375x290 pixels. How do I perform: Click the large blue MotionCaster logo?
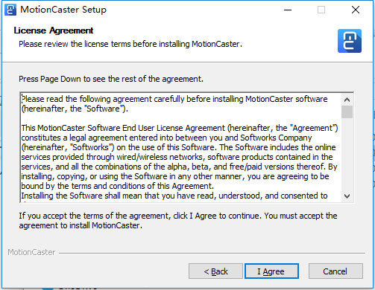point(350,41)
